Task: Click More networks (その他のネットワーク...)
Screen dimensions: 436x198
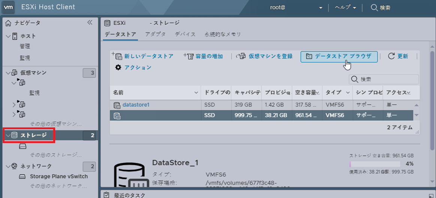Action: [x=58, y=186]
